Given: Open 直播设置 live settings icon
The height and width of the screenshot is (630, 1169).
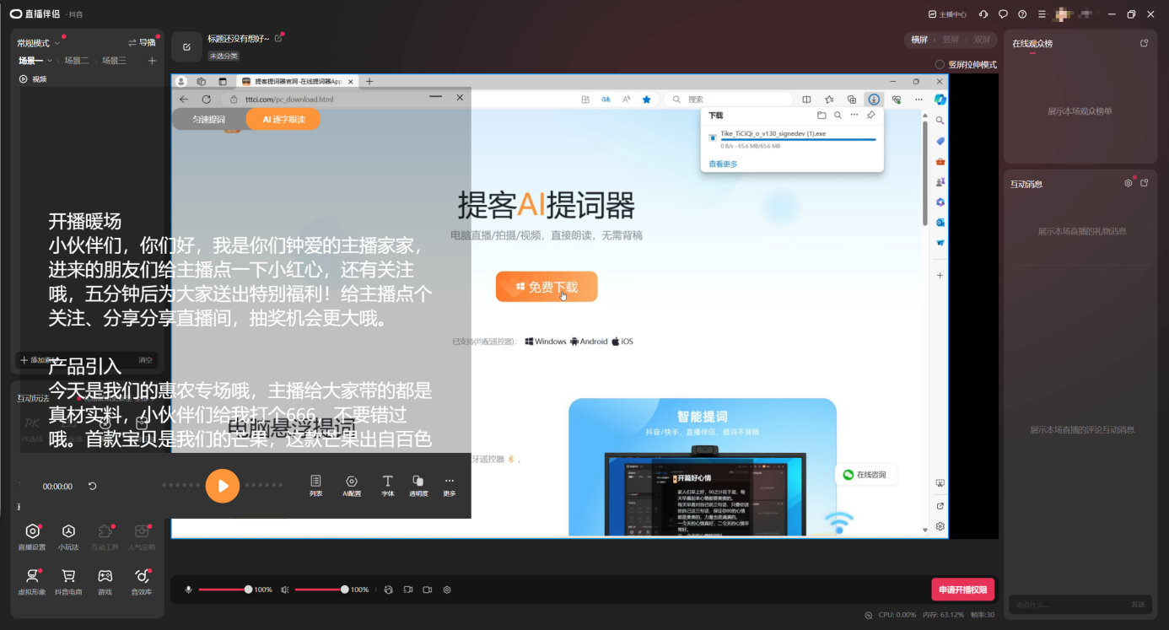Looking at the screenshot, I should click(x=32, y=531).
